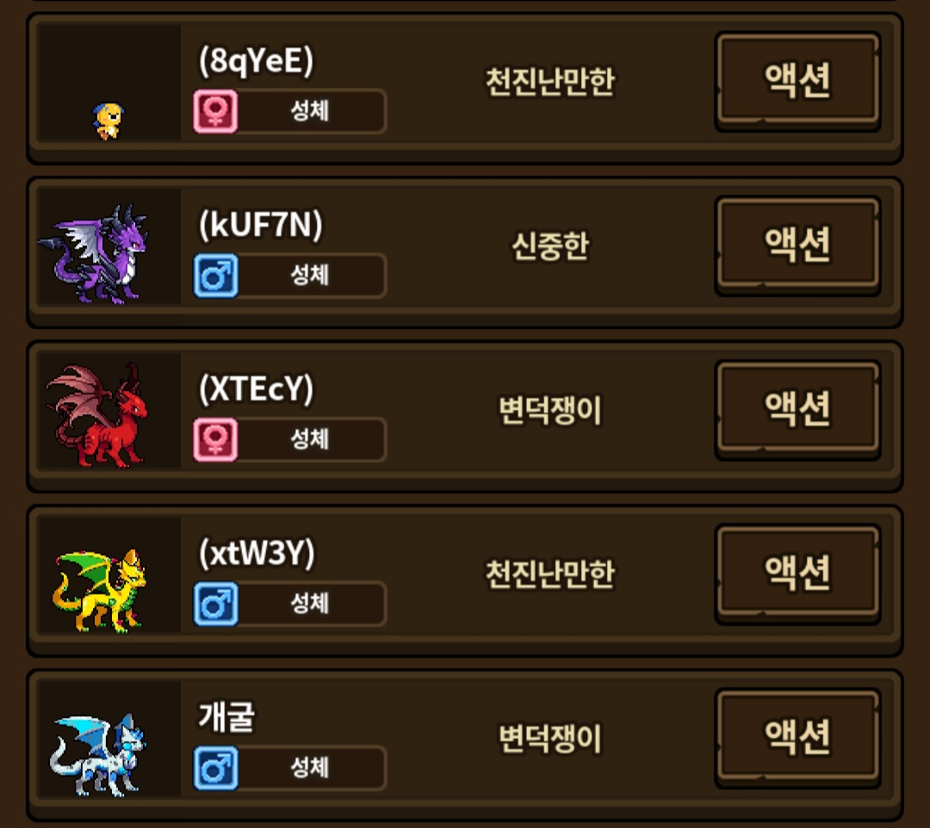This screenshot has width=930, height=828.
Task: Open 액션 button for xtW3Y
Action: (x=797, y=574)
